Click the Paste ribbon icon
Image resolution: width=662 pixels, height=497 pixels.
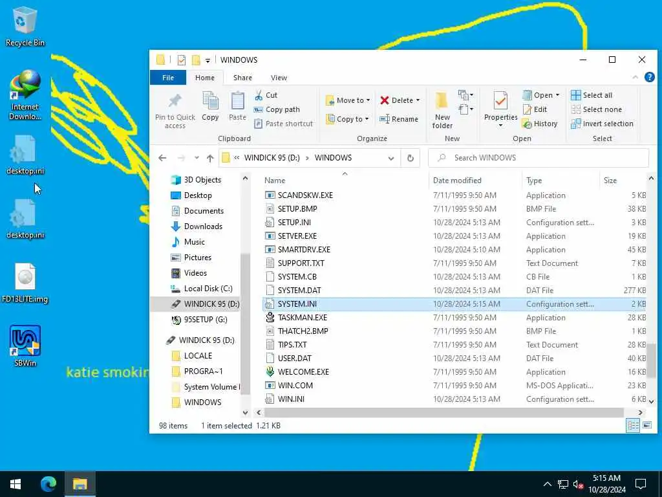coord(237,107)
